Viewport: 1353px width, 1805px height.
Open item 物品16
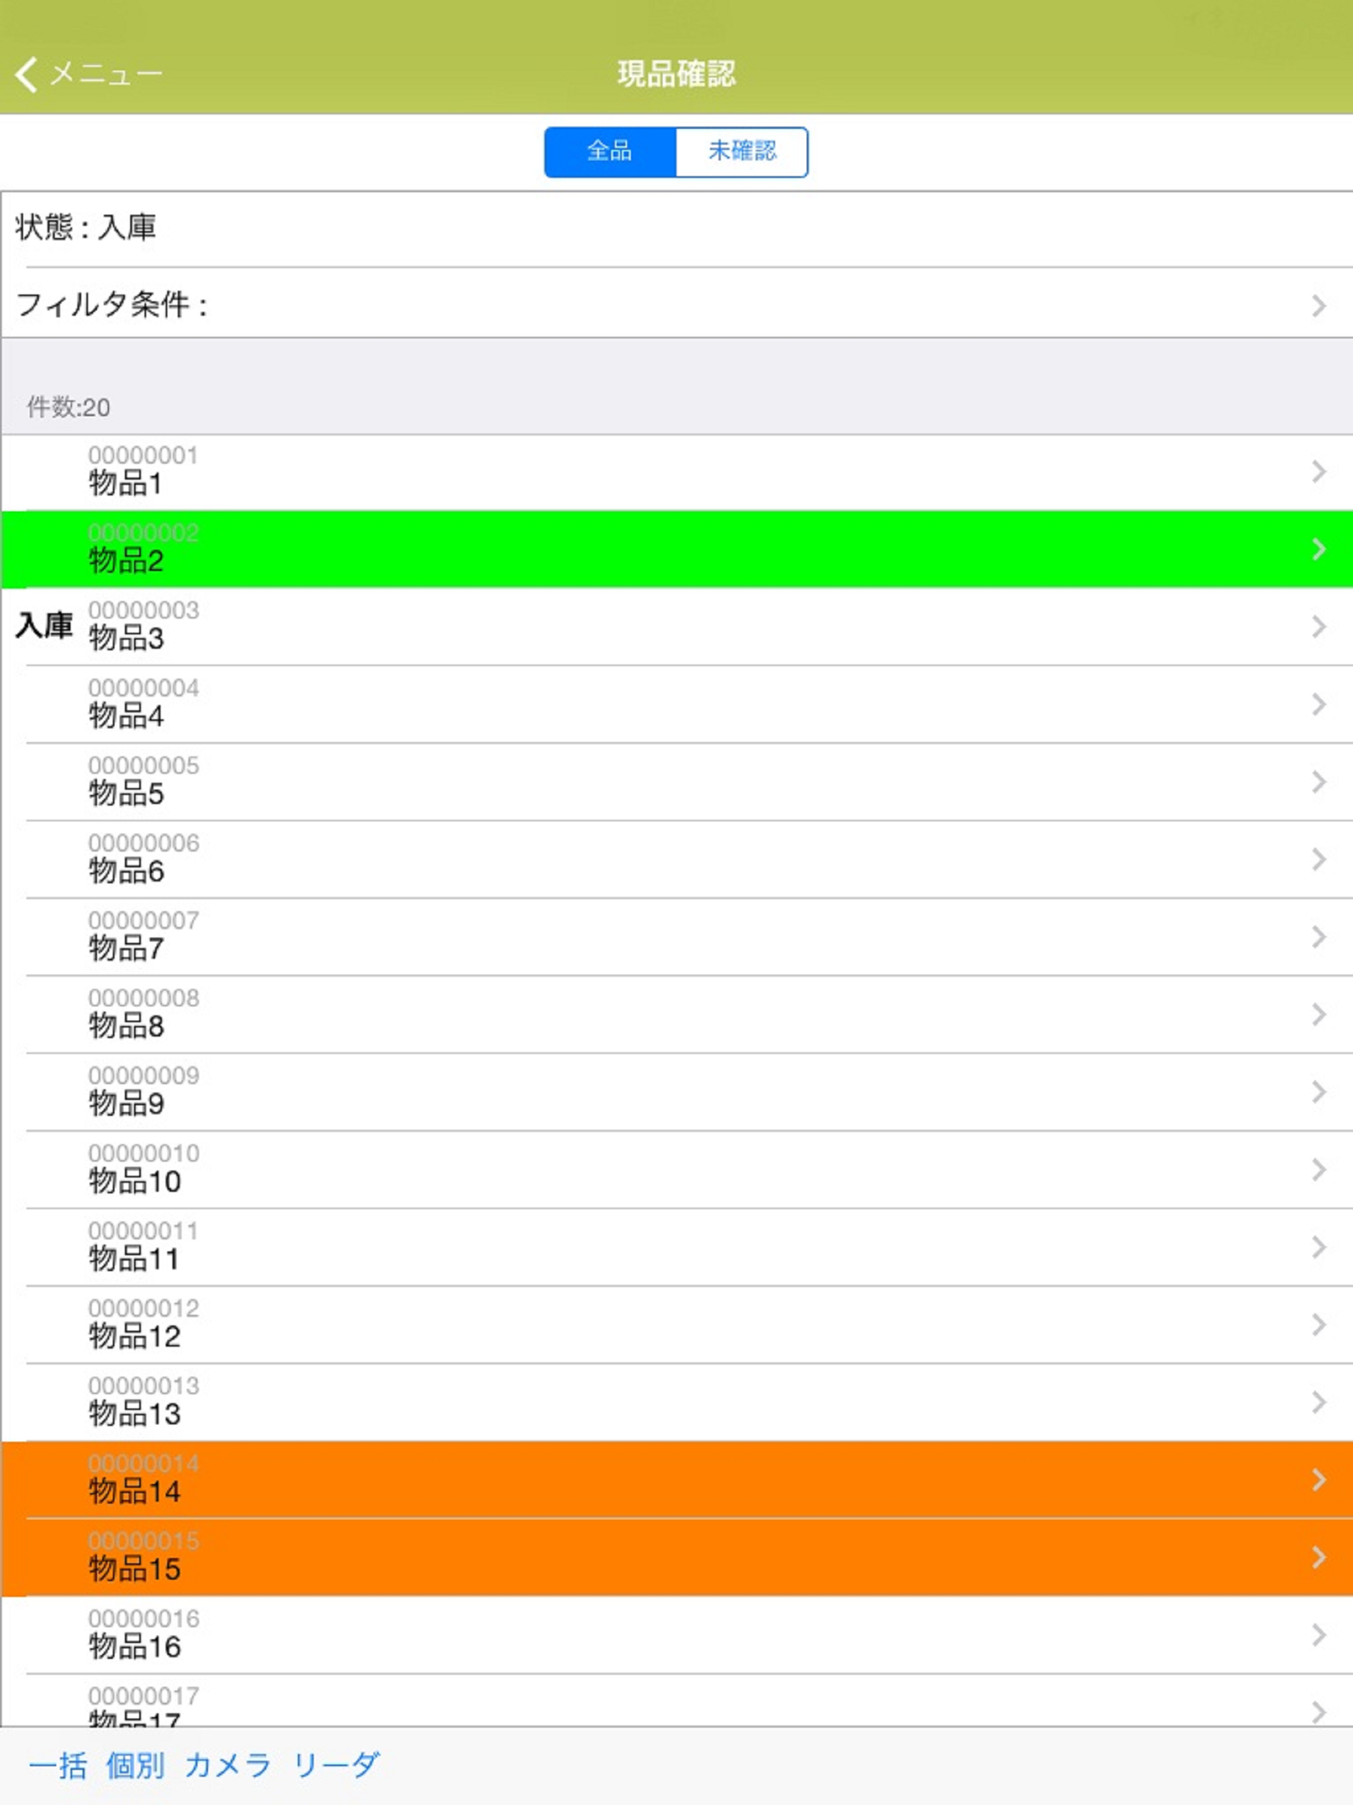click(x=676, y=1635)
